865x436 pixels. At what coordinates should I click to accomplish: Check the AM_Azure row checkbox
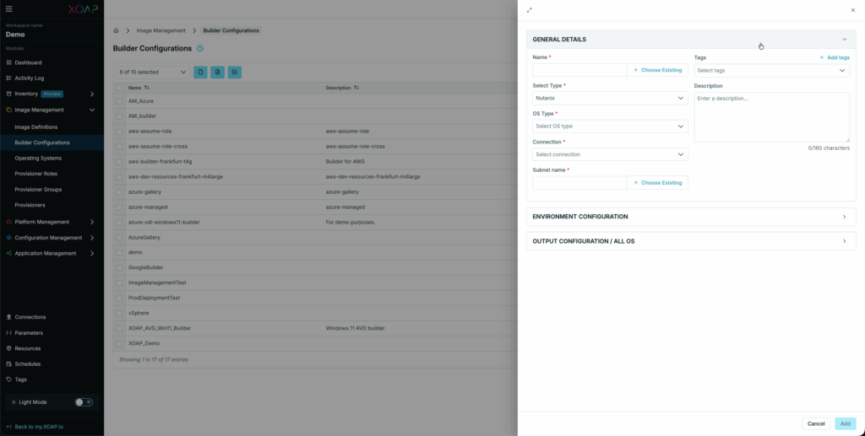pos(119,101)
